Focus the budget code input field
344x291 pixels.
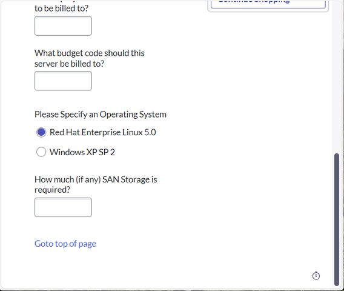[x=63, y=81]
